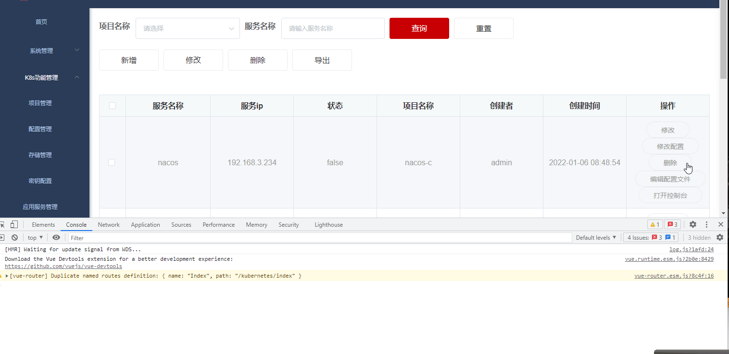Viewport: 729px width, 354px height.
Task: Click 删除 in the nacos row actions
Action: click(x=670, y=162)
